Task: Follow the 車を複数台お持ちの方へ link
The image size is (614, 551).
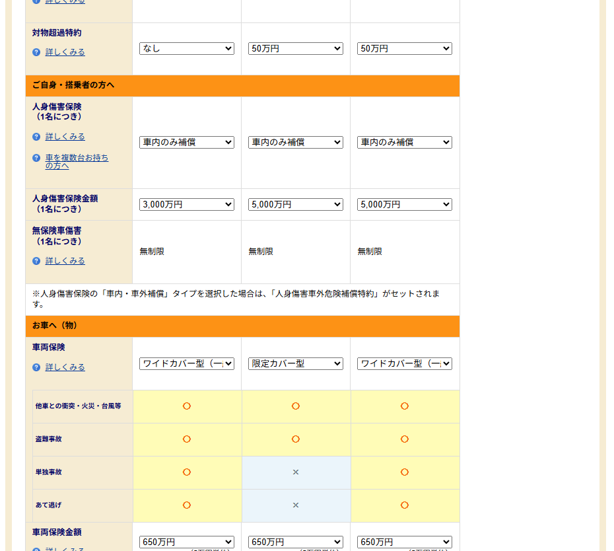Action: pos(77,161)
